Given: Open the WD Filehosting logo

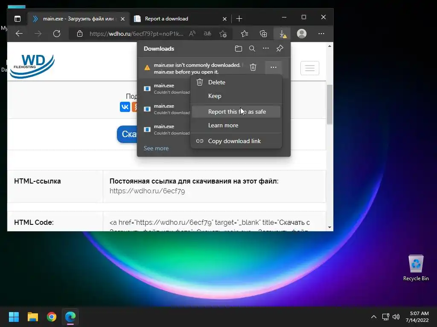Looking at the screenshot, I should [32, 66].
